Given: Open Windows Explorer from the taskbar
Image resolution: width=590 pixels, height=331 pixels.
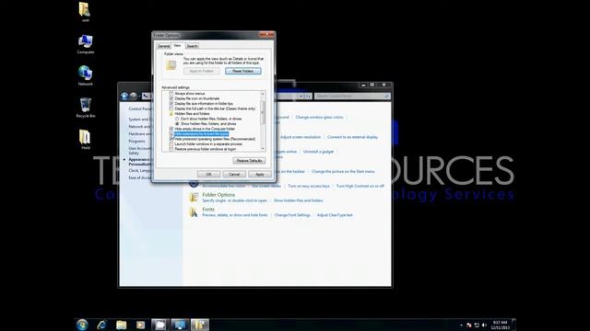Looking at the screenshot, I should pos(121,325).
